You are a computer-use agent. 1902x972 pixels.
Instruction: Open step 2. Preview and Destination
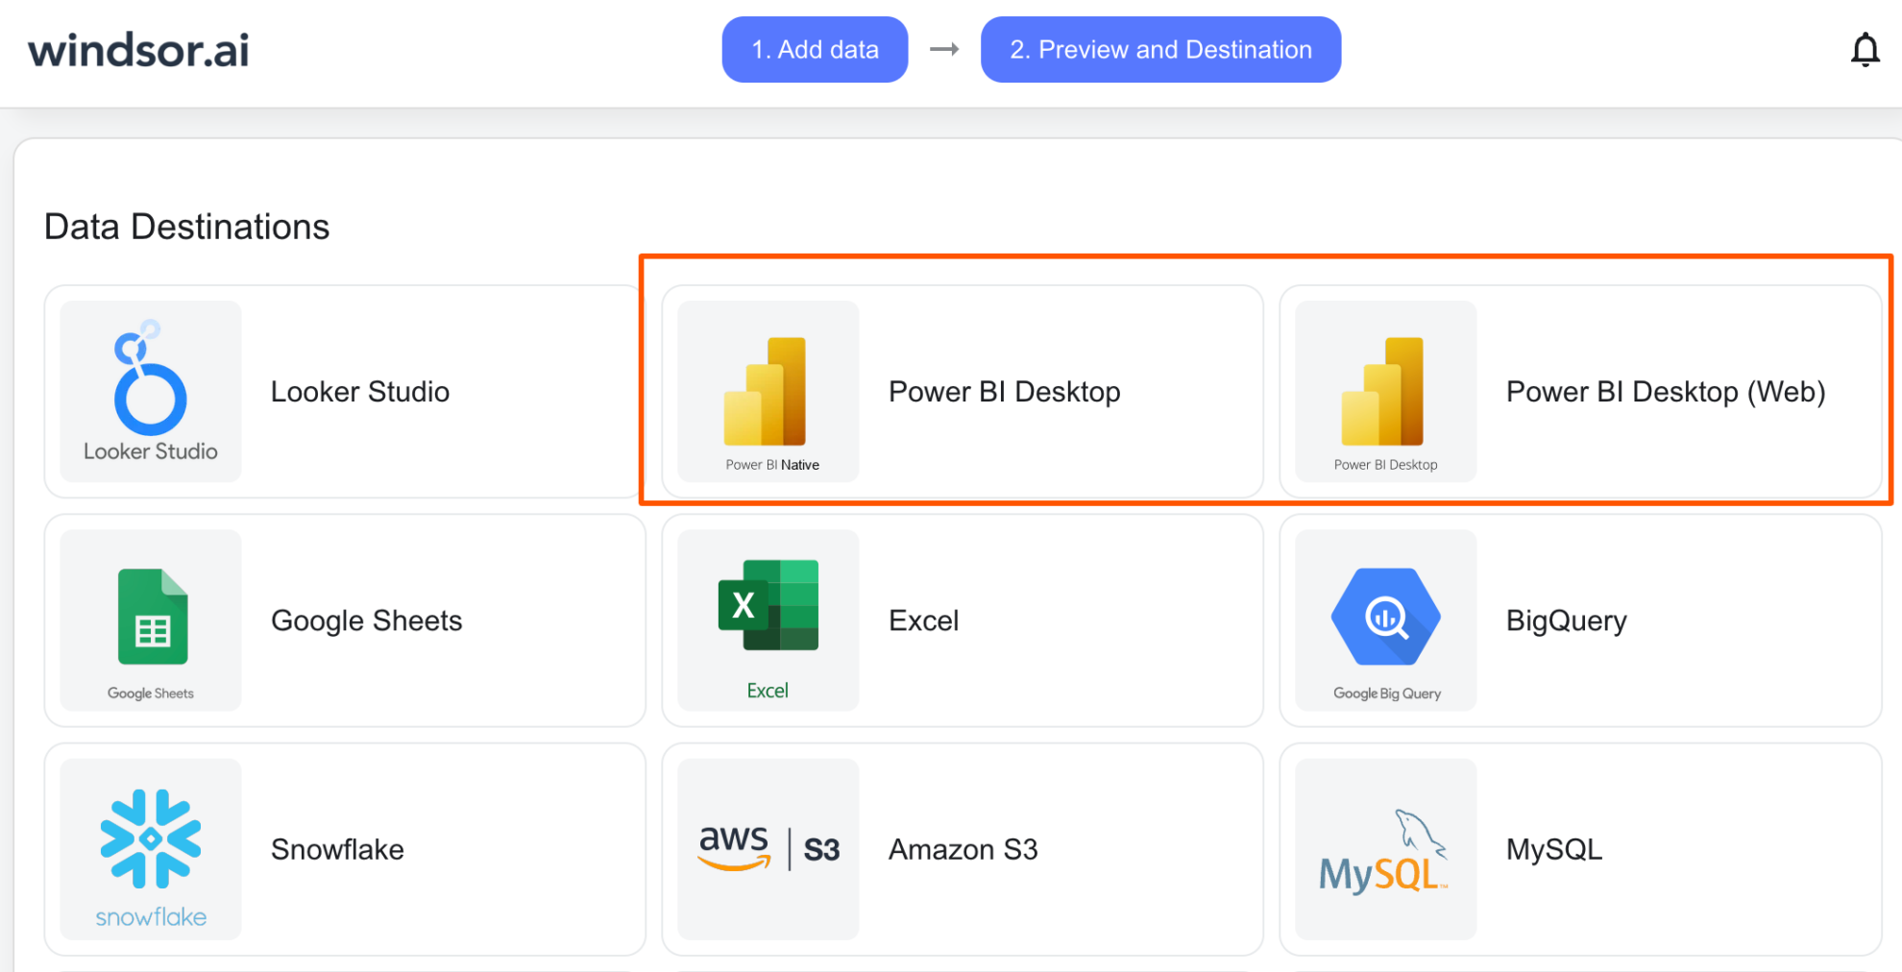[x=1160, y=49]
